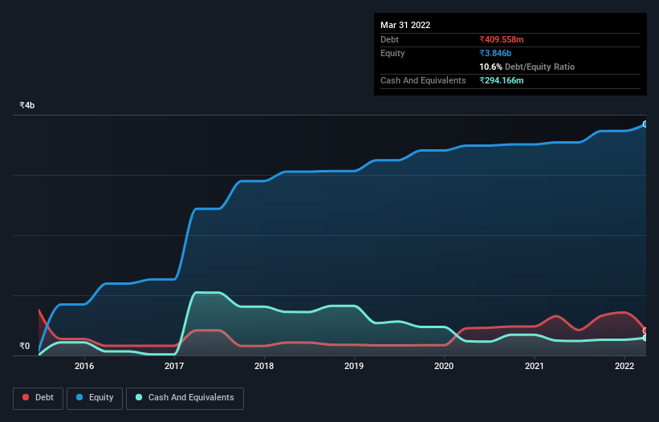Click the 2016 x-axis label
The height and width of the screenshot is (422, 659).
pyautogui.click(x=84, y=366)
